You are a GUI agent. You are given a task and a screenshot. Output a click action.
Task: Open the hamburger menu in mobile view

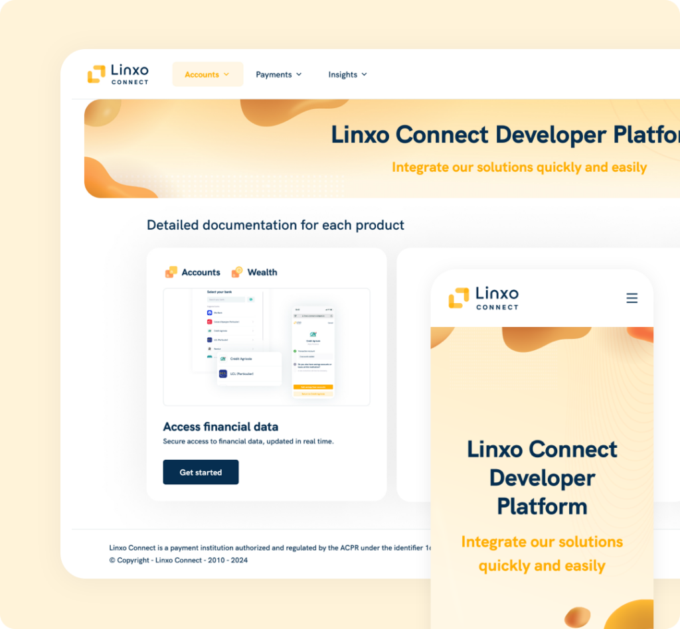[x=632, y=298]
